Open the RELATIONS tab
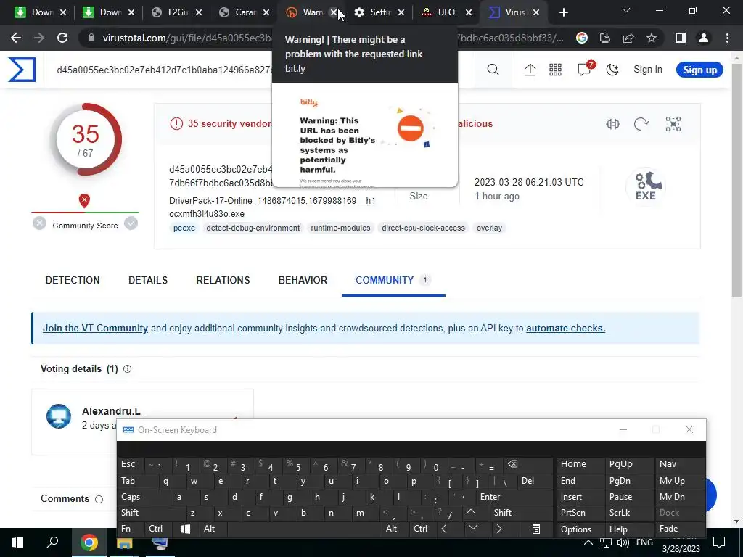743x557 pixels. pyautogui.click(x=223, y=281)
